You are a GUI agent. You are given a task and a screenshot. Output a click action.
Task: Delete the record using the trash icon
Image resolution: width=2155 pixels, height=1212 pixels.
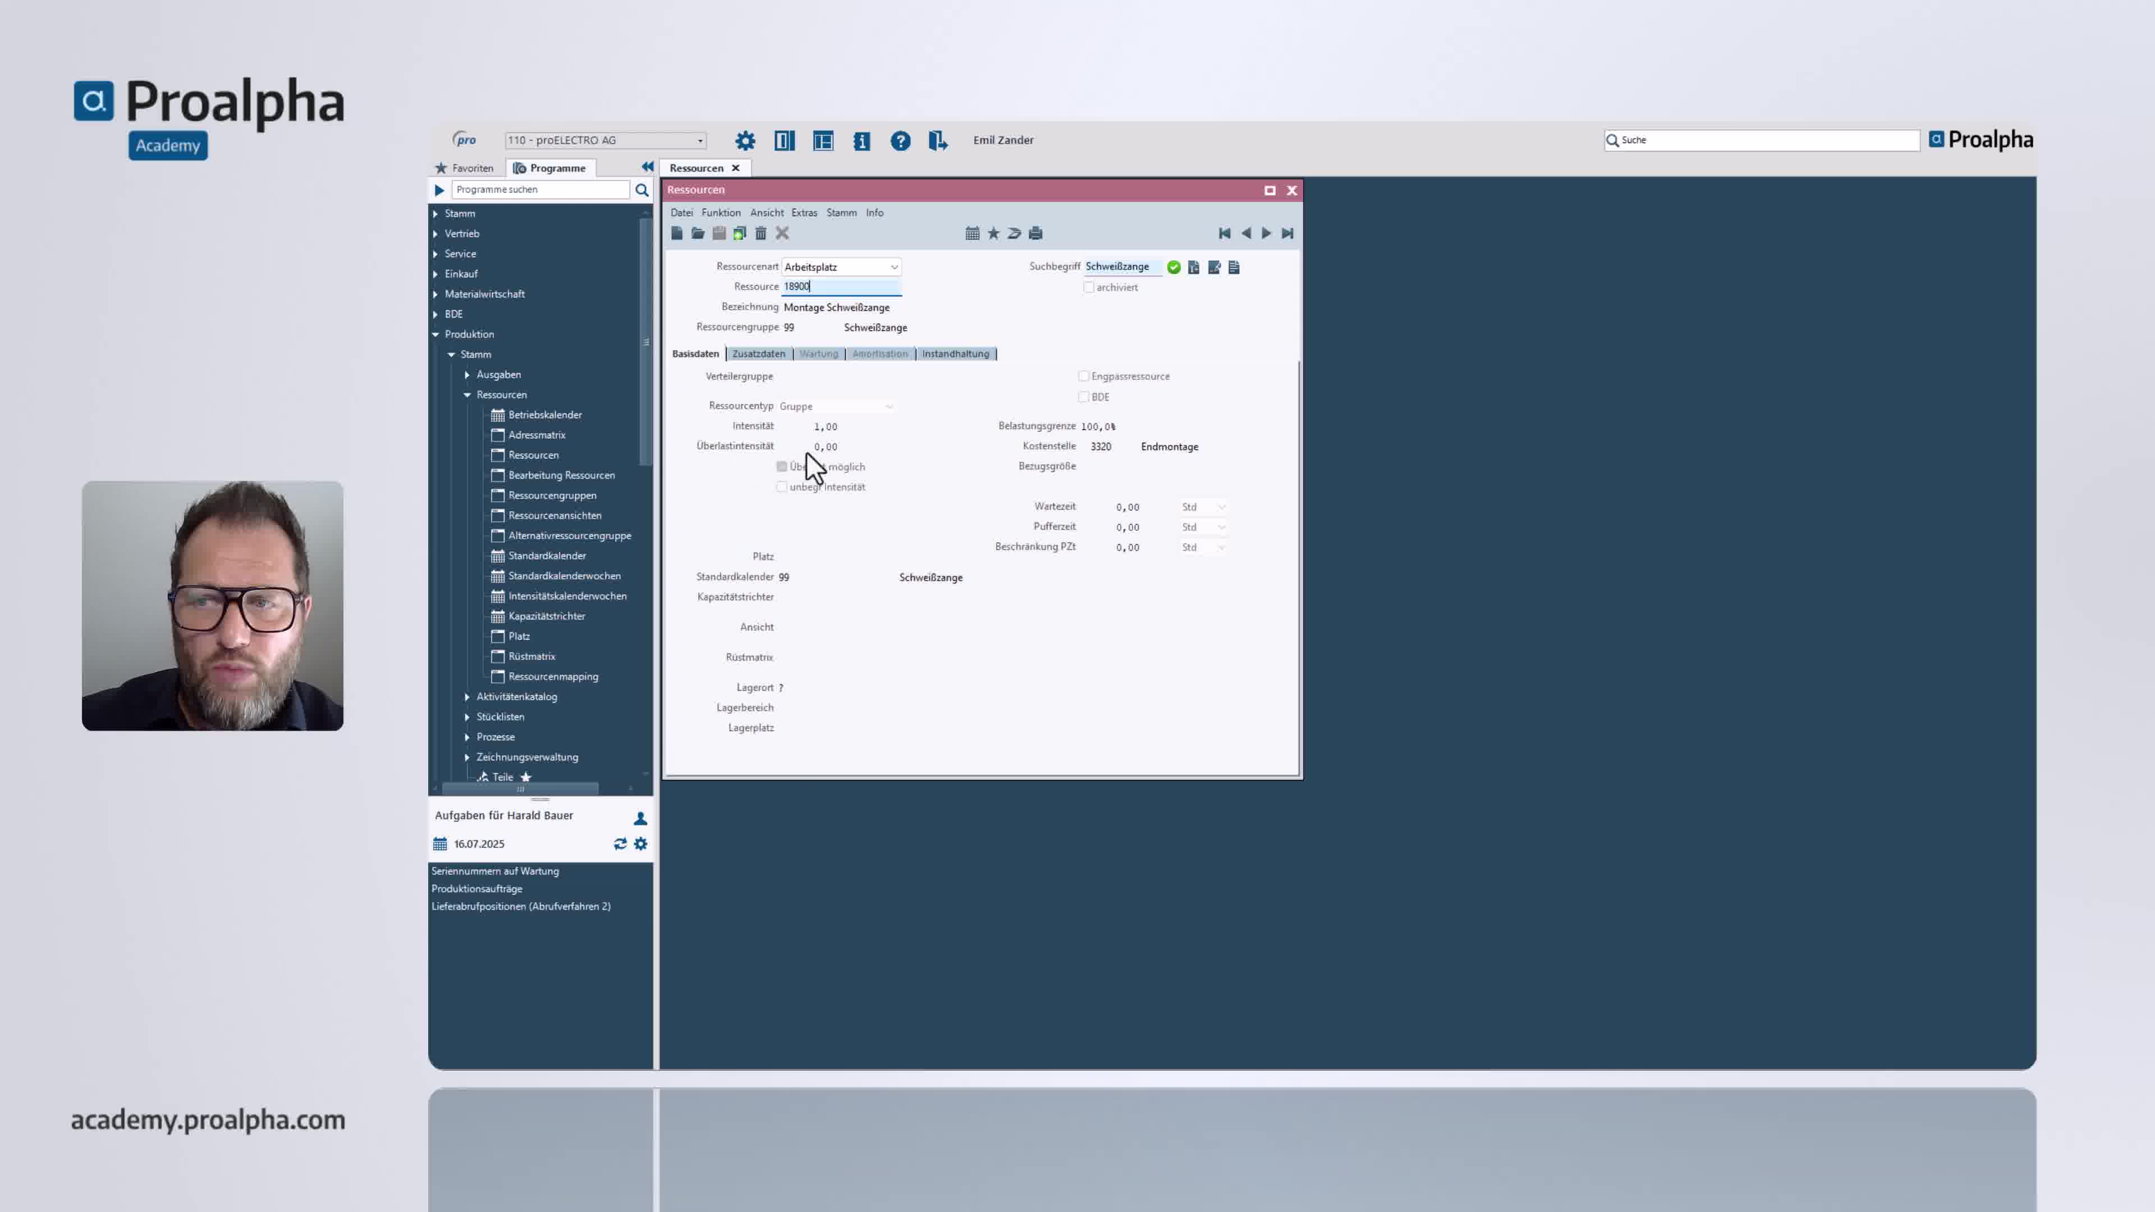click(760, 233)
